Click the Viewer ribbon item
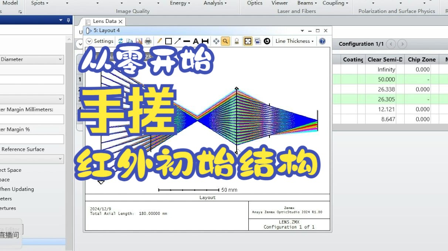The width and height of the screenshot is (448, 251). [279, 3]
